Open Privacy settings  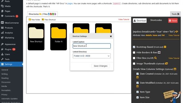point(4,94)
